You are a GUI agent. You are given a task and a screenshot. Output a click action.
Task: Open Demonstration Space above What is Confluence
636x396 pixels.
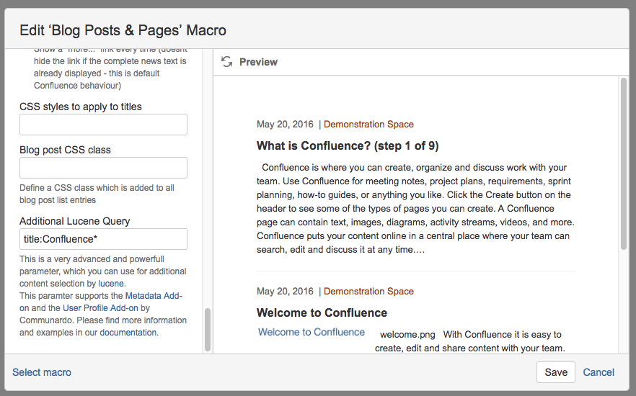[368, 125]
